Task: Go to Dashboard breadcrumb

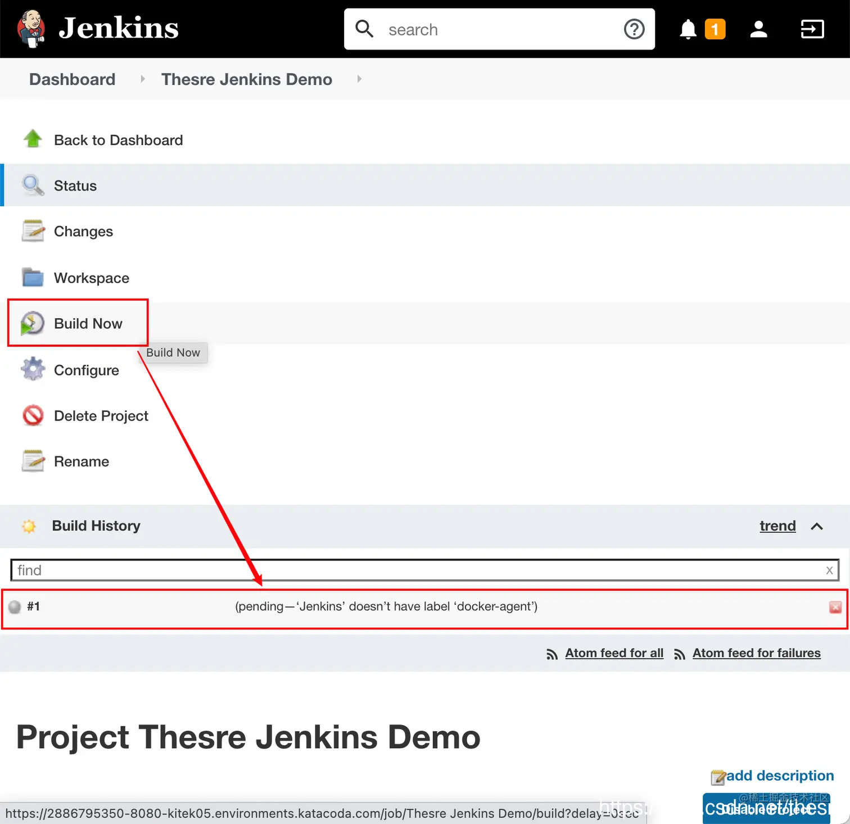Action: tap(72, 79)
